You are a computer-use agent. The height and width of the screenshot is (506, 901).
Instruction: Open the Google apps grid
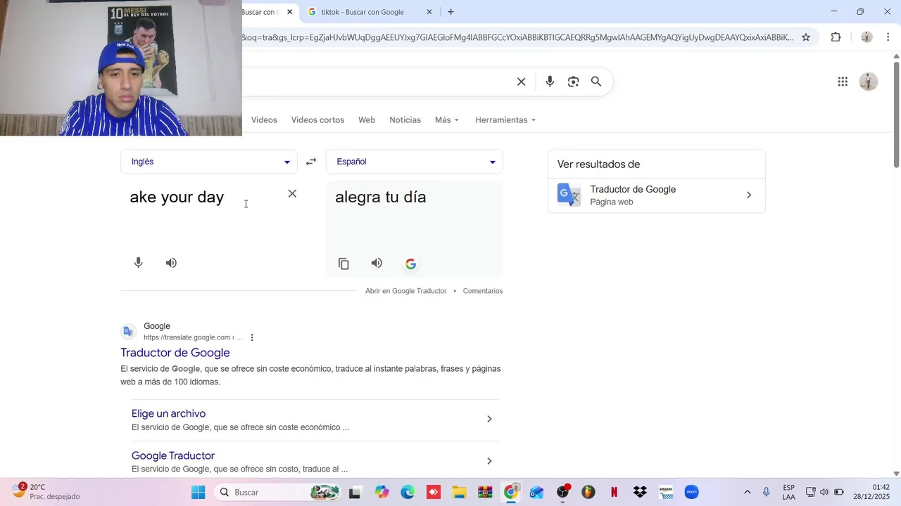pos(843,82)
